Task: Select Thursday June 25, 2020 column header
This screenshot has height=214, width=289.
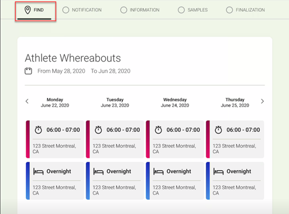Action: point(235,103)
